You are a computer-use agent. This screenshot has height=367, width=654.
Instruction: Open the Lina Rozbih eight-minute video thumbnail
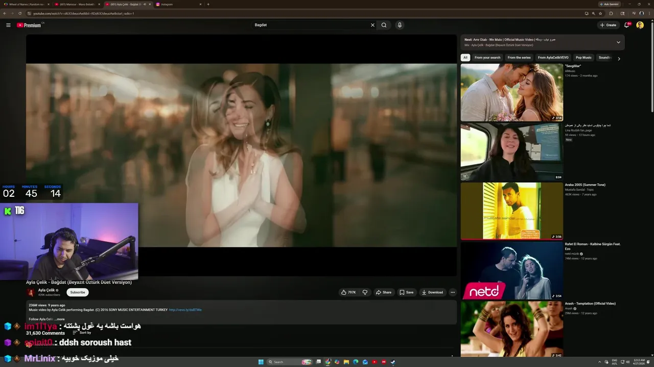click(511, 151)
